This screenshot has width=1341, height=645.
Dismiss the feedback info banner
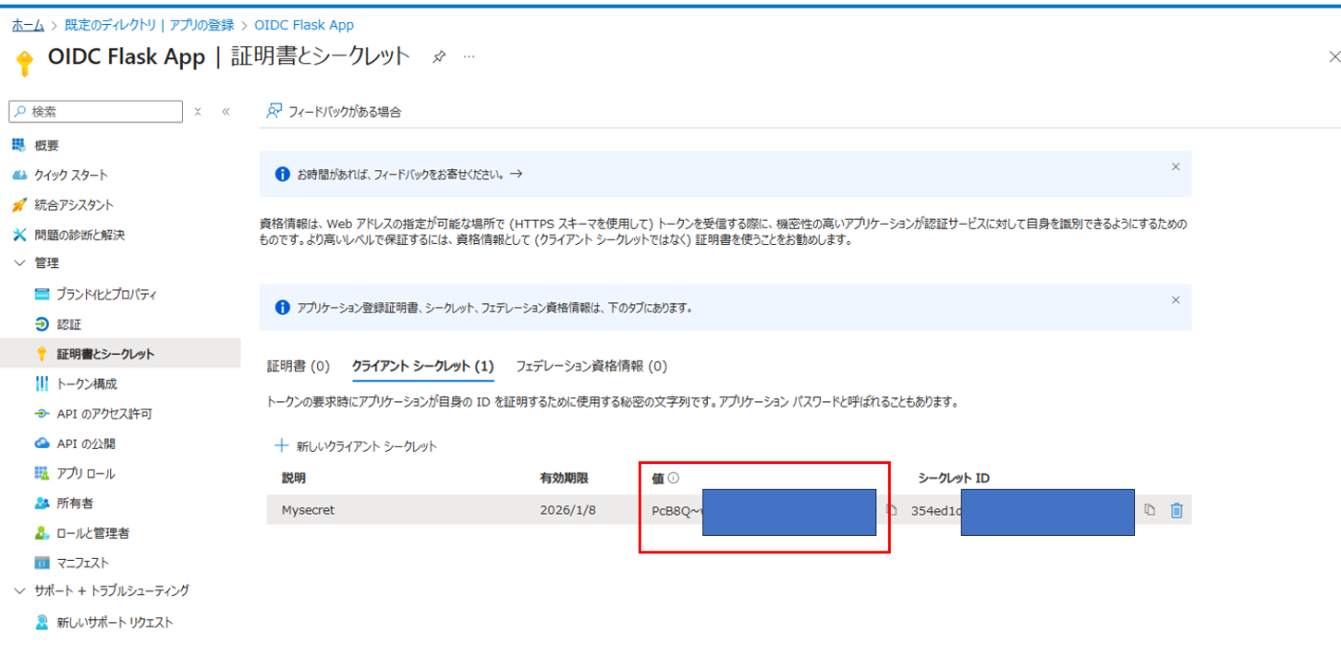pyautogui.click(x=1175, y=167)
